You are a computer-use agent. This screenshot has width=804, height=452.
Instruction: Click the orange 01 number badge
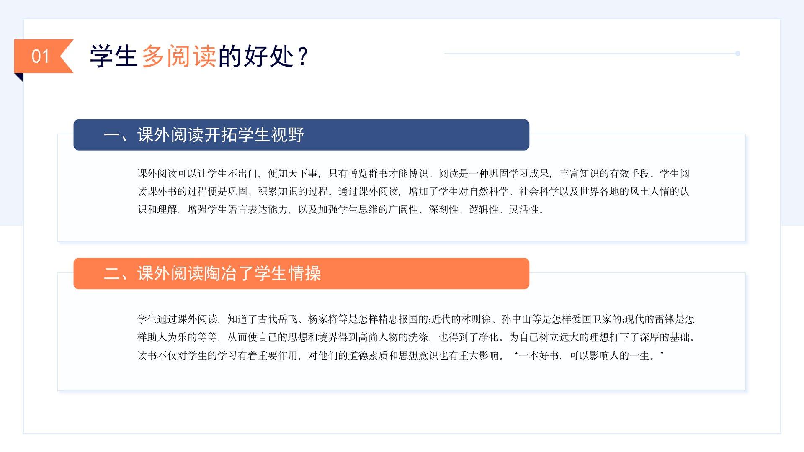click(40, 56)
